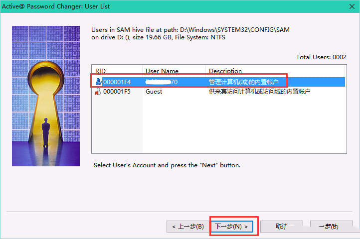Sort the list by RID column header

tap(117, 71)
